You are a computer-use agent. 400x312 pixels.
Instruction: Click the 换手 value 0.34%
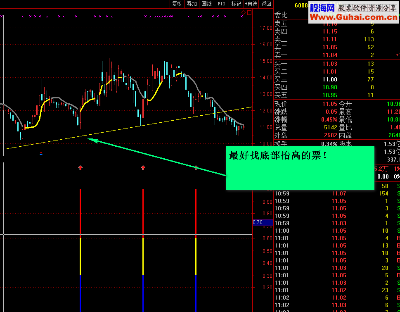(329, 144)
